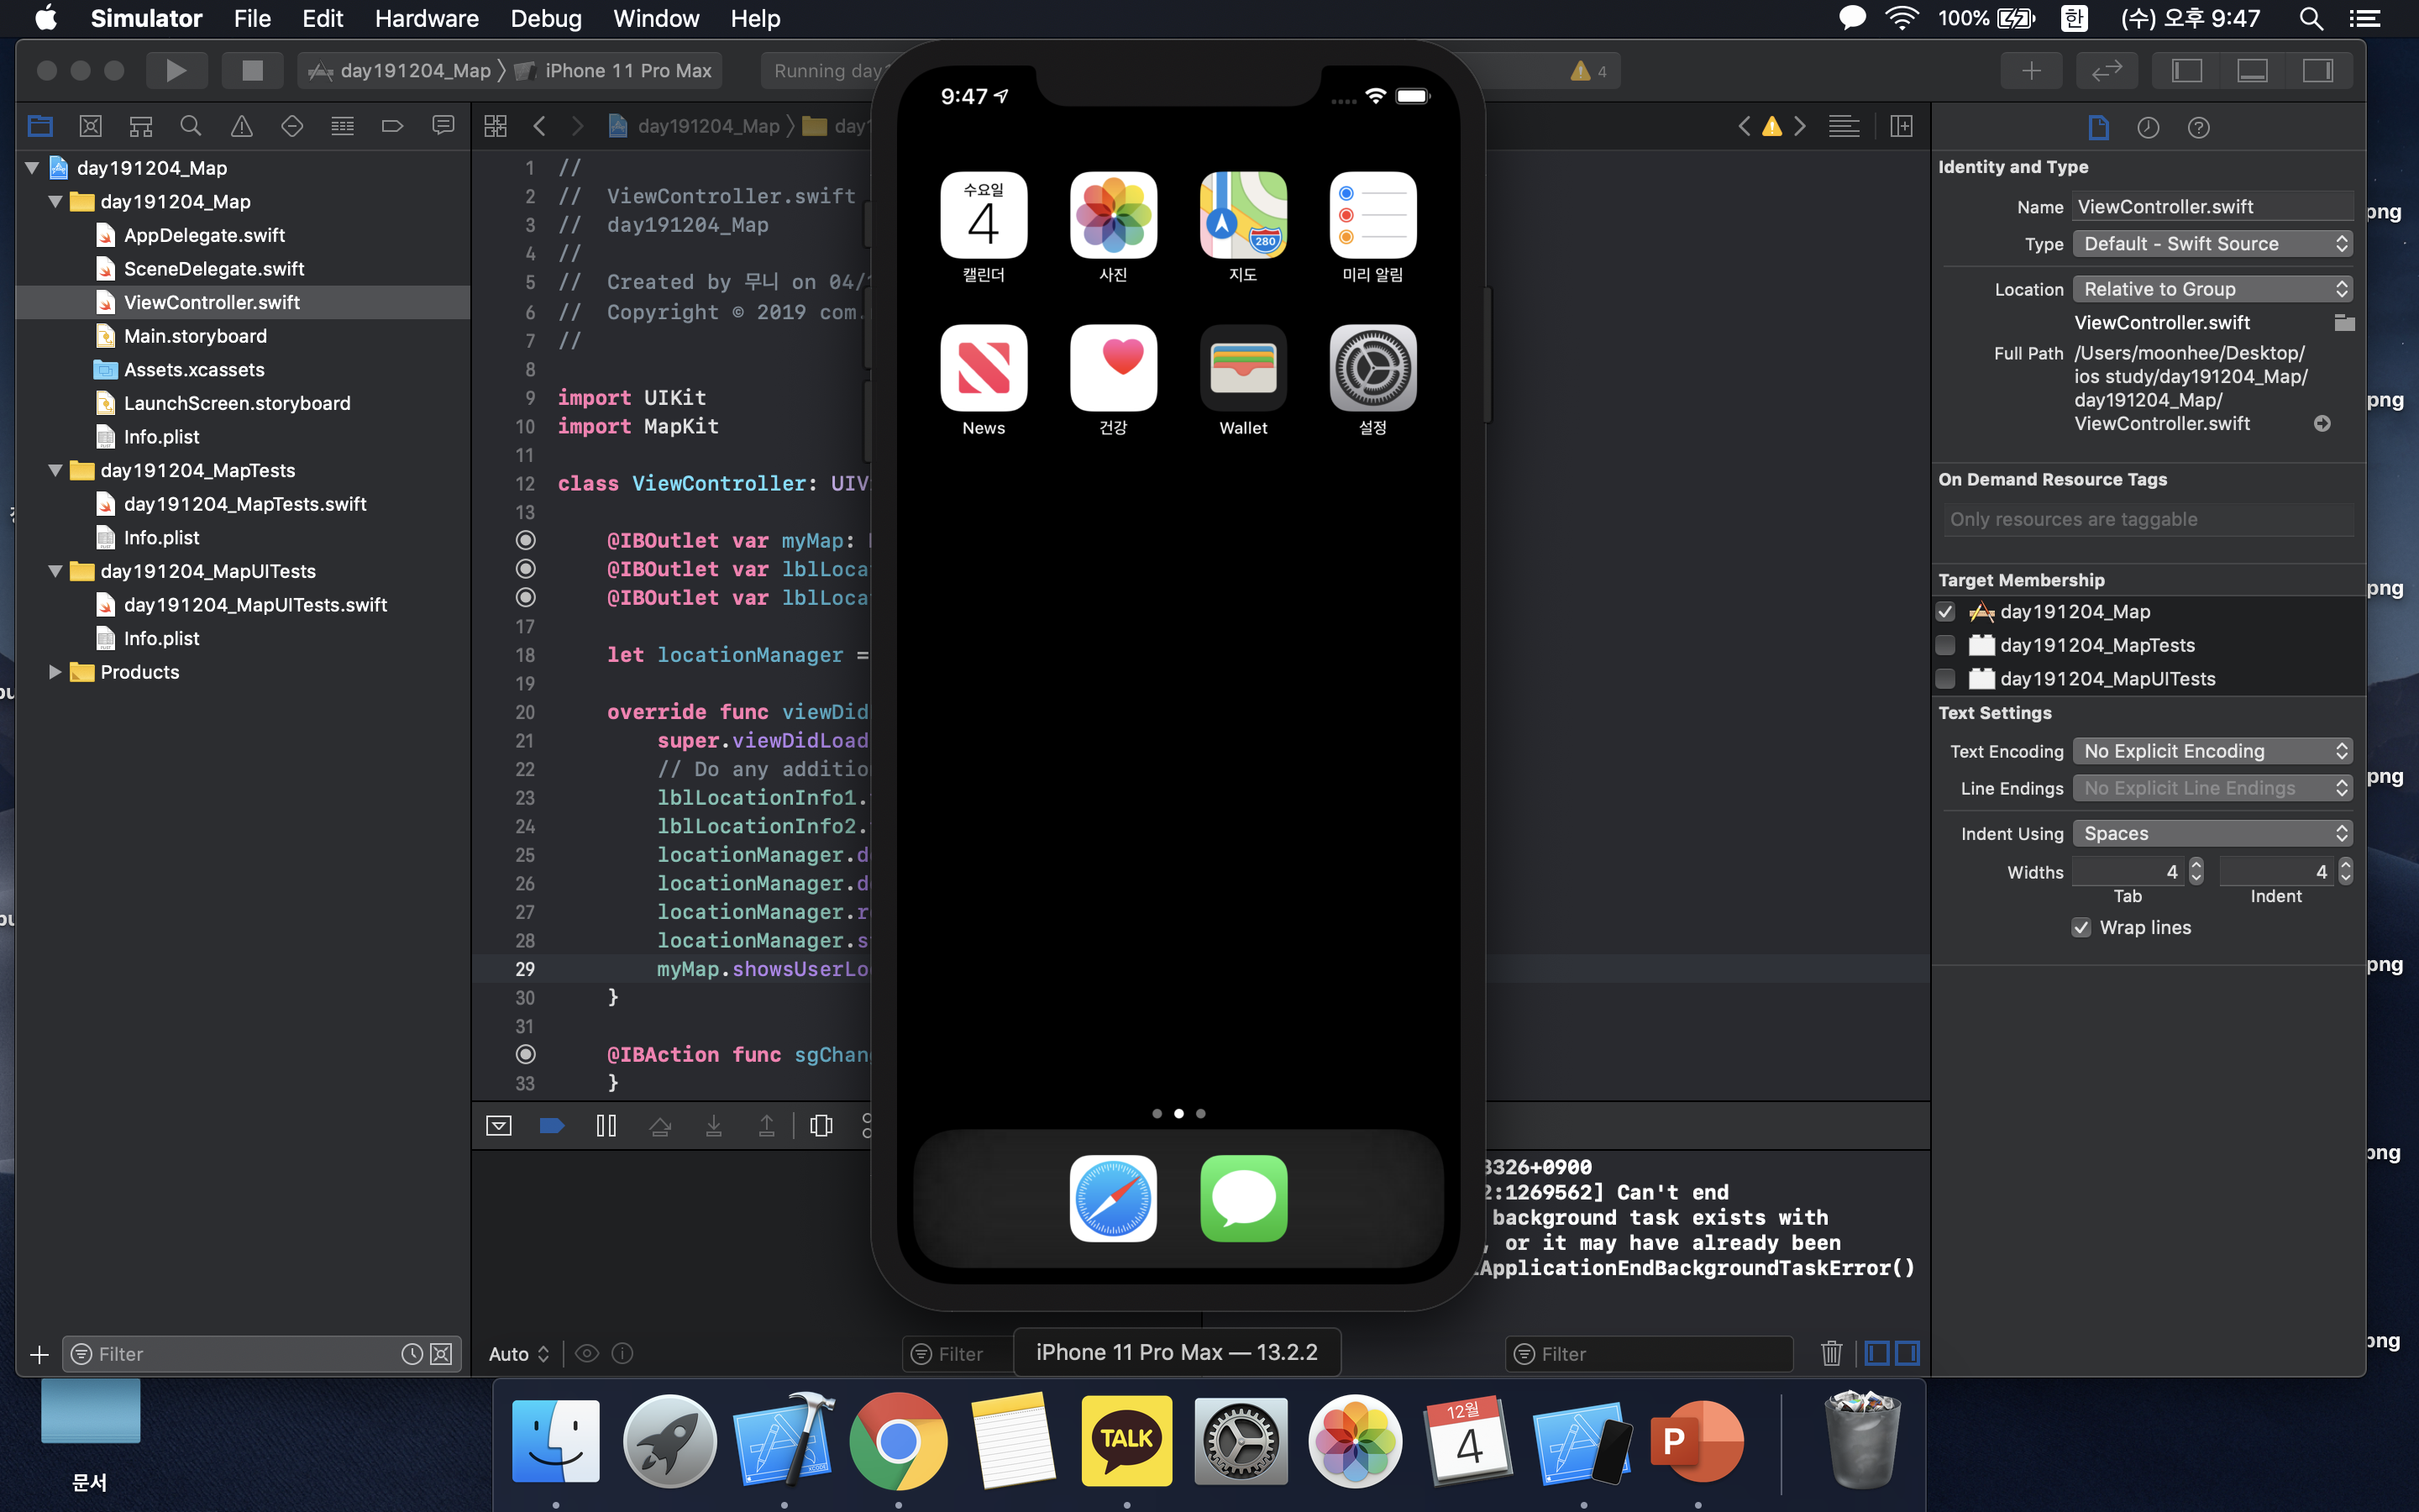Open the Maps app in the simulator

[1242, 215]
